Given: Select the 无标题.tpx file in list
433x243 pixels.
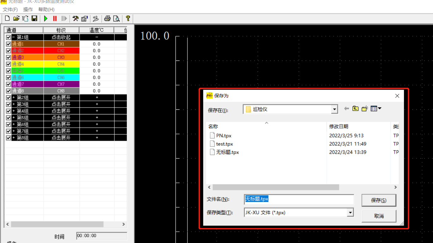Looking at the screenshot, I should click(x=224, y=152).
